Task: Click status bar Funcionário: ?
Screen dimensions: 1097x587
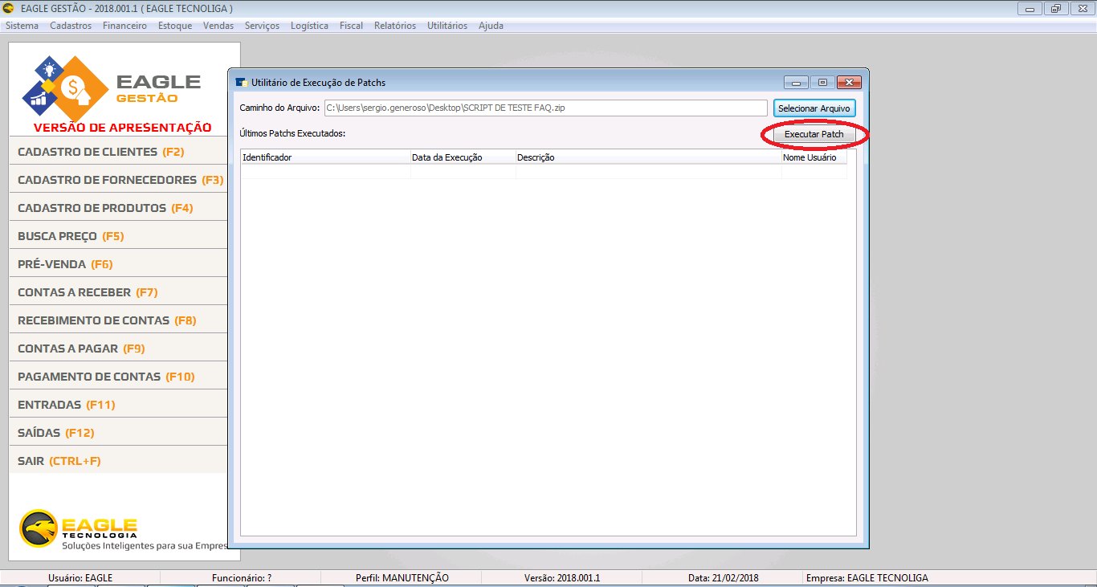Action: (242, 577)
